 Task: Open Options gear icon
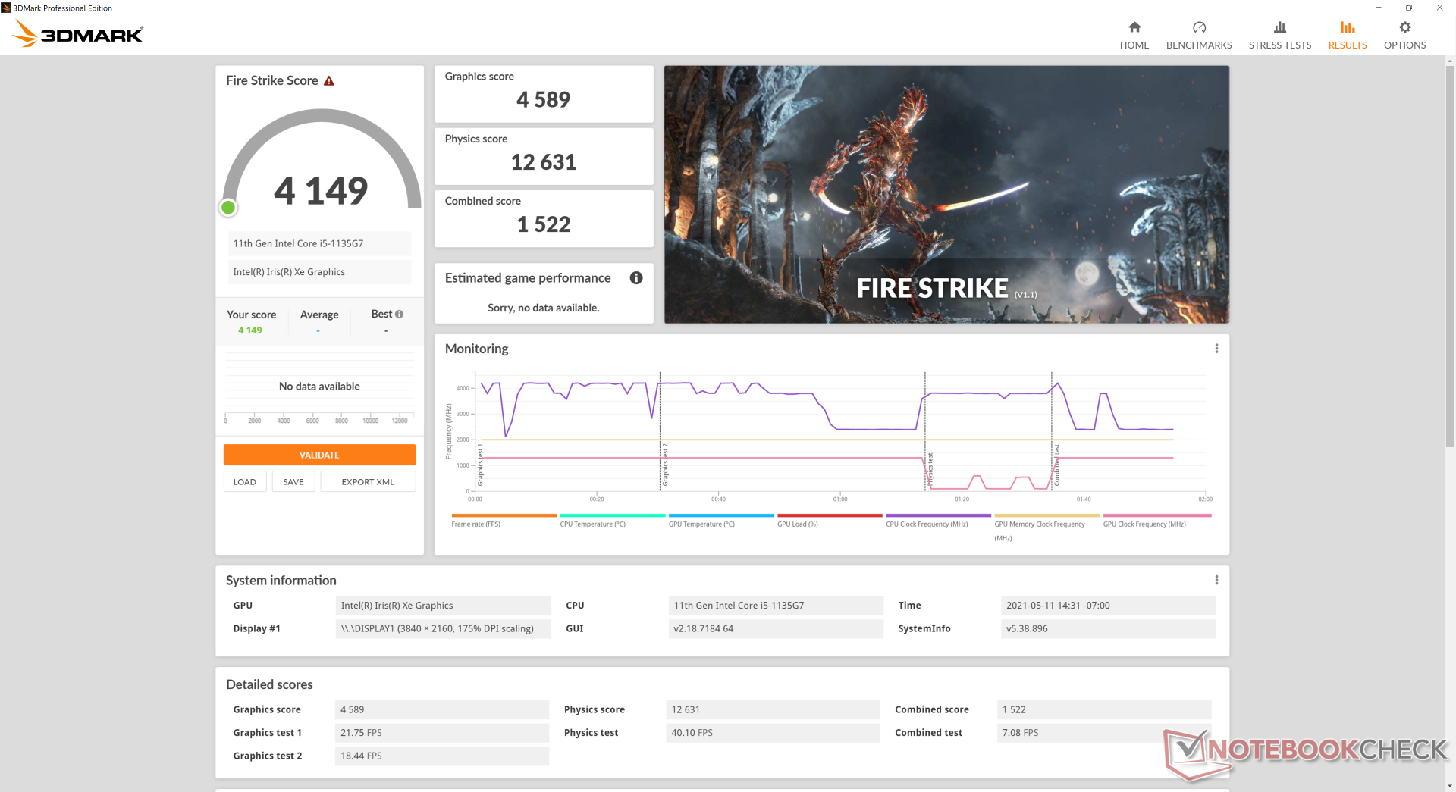click(1404, 28)
